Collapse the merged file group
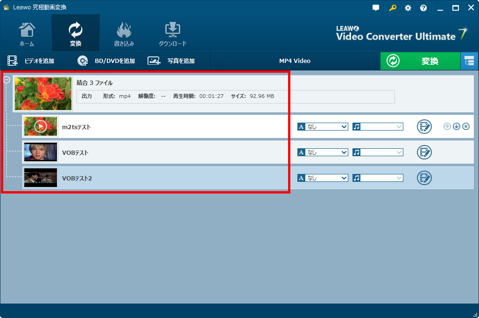 pyautogui.click(x=7, y=80)
